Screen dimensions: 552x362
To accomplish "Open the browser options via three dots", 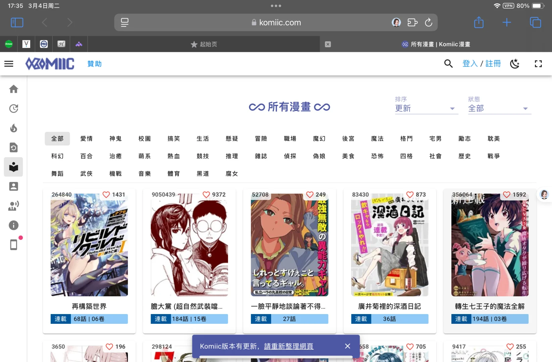I will coord(276,5).
